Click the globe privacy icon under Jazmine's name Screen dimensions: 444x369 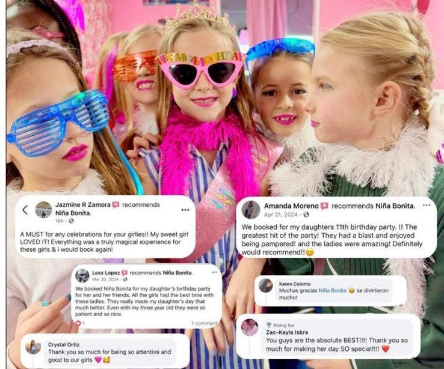point(71,221)
